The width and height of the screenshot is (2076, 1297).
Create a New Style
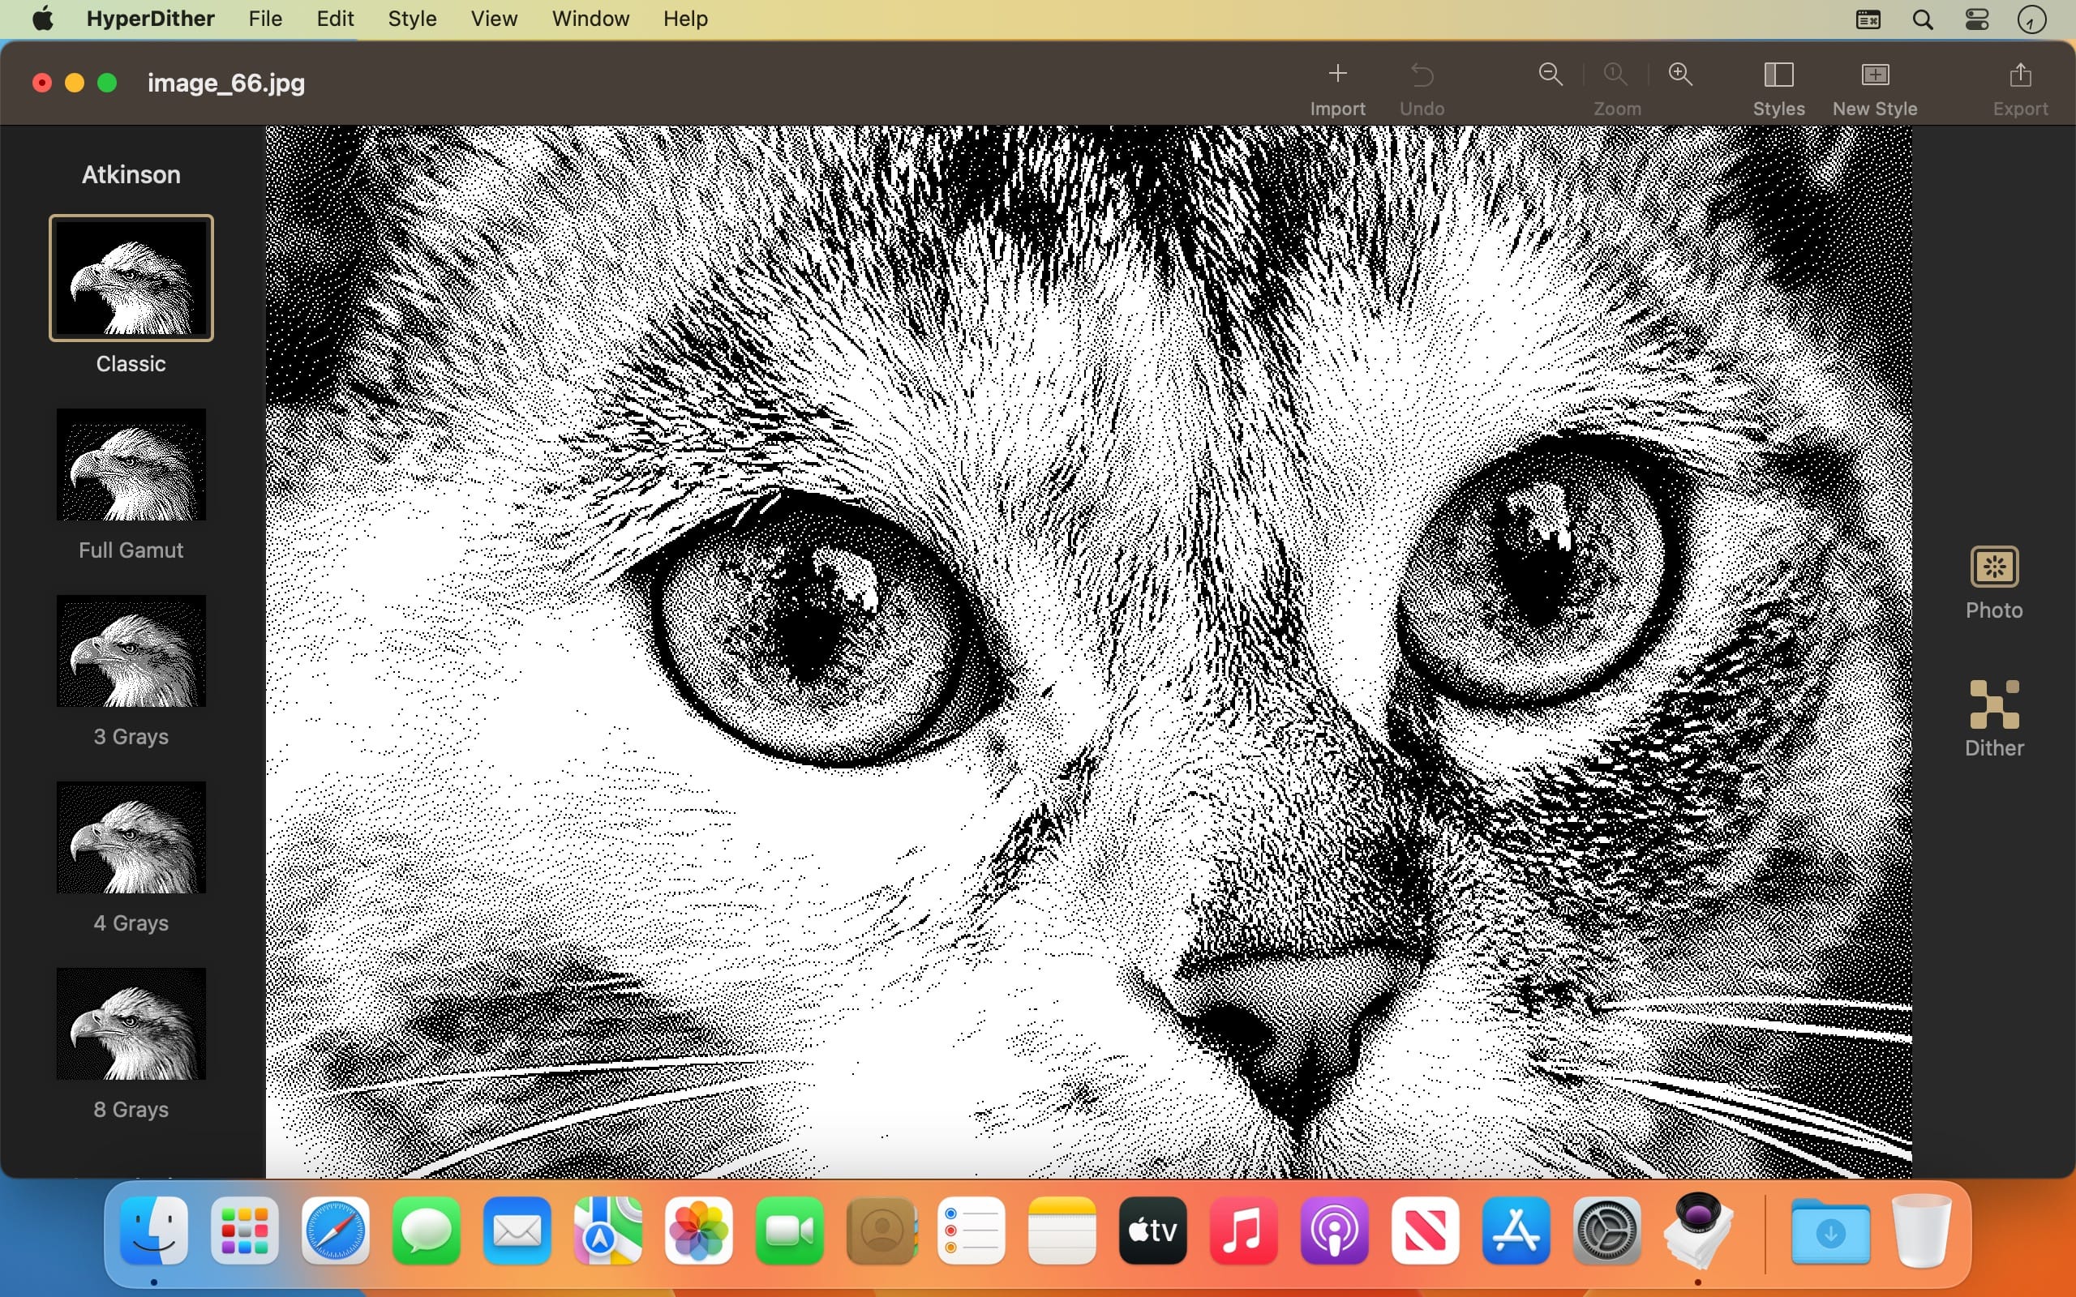(x=1874, y=75)
